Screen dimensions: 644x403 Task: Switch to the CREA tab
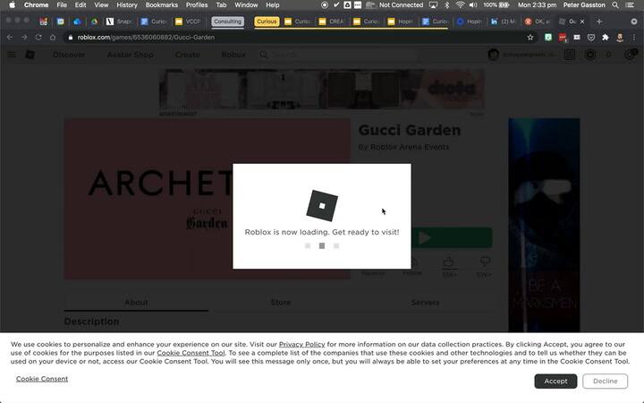click(332, 21)
